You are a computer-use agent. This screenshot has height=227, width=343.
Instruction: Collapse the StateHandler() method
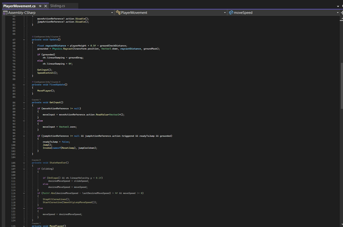24,162
